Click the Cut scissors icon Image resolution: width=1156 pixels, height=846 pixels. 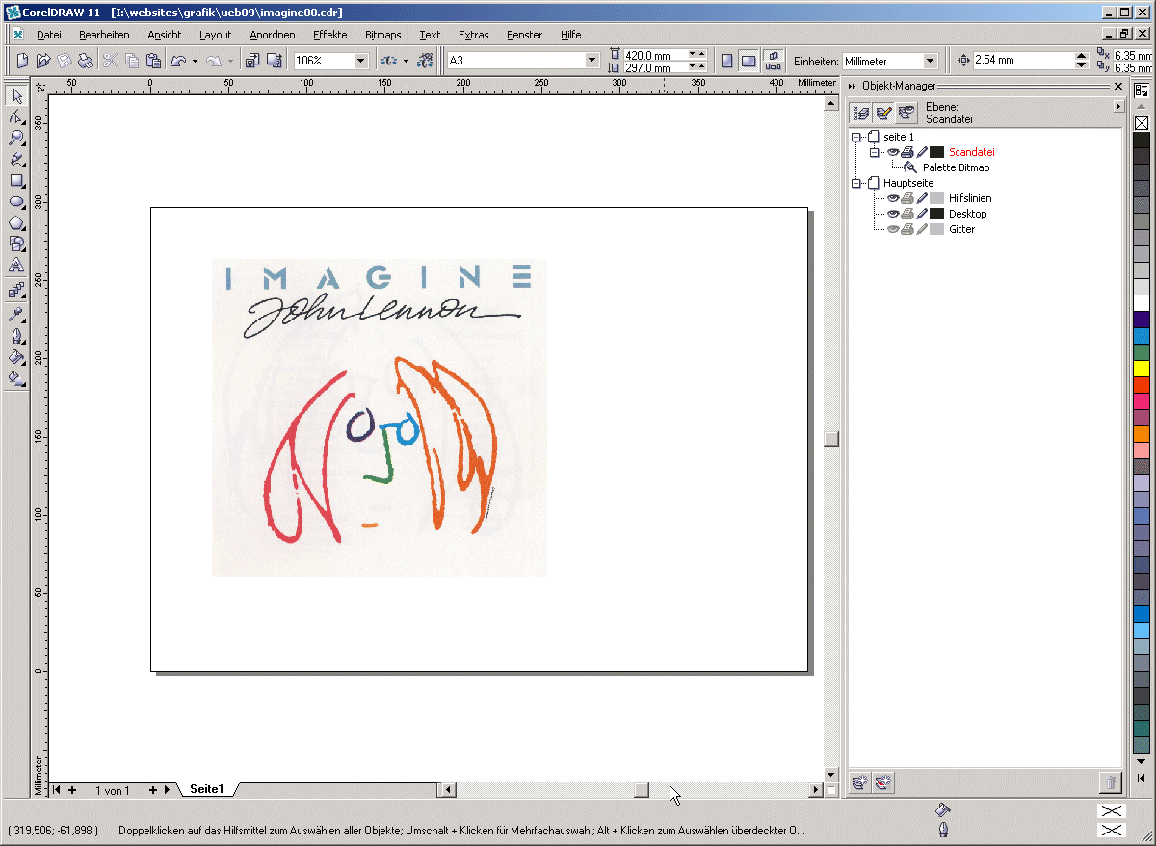pos(110,61)
